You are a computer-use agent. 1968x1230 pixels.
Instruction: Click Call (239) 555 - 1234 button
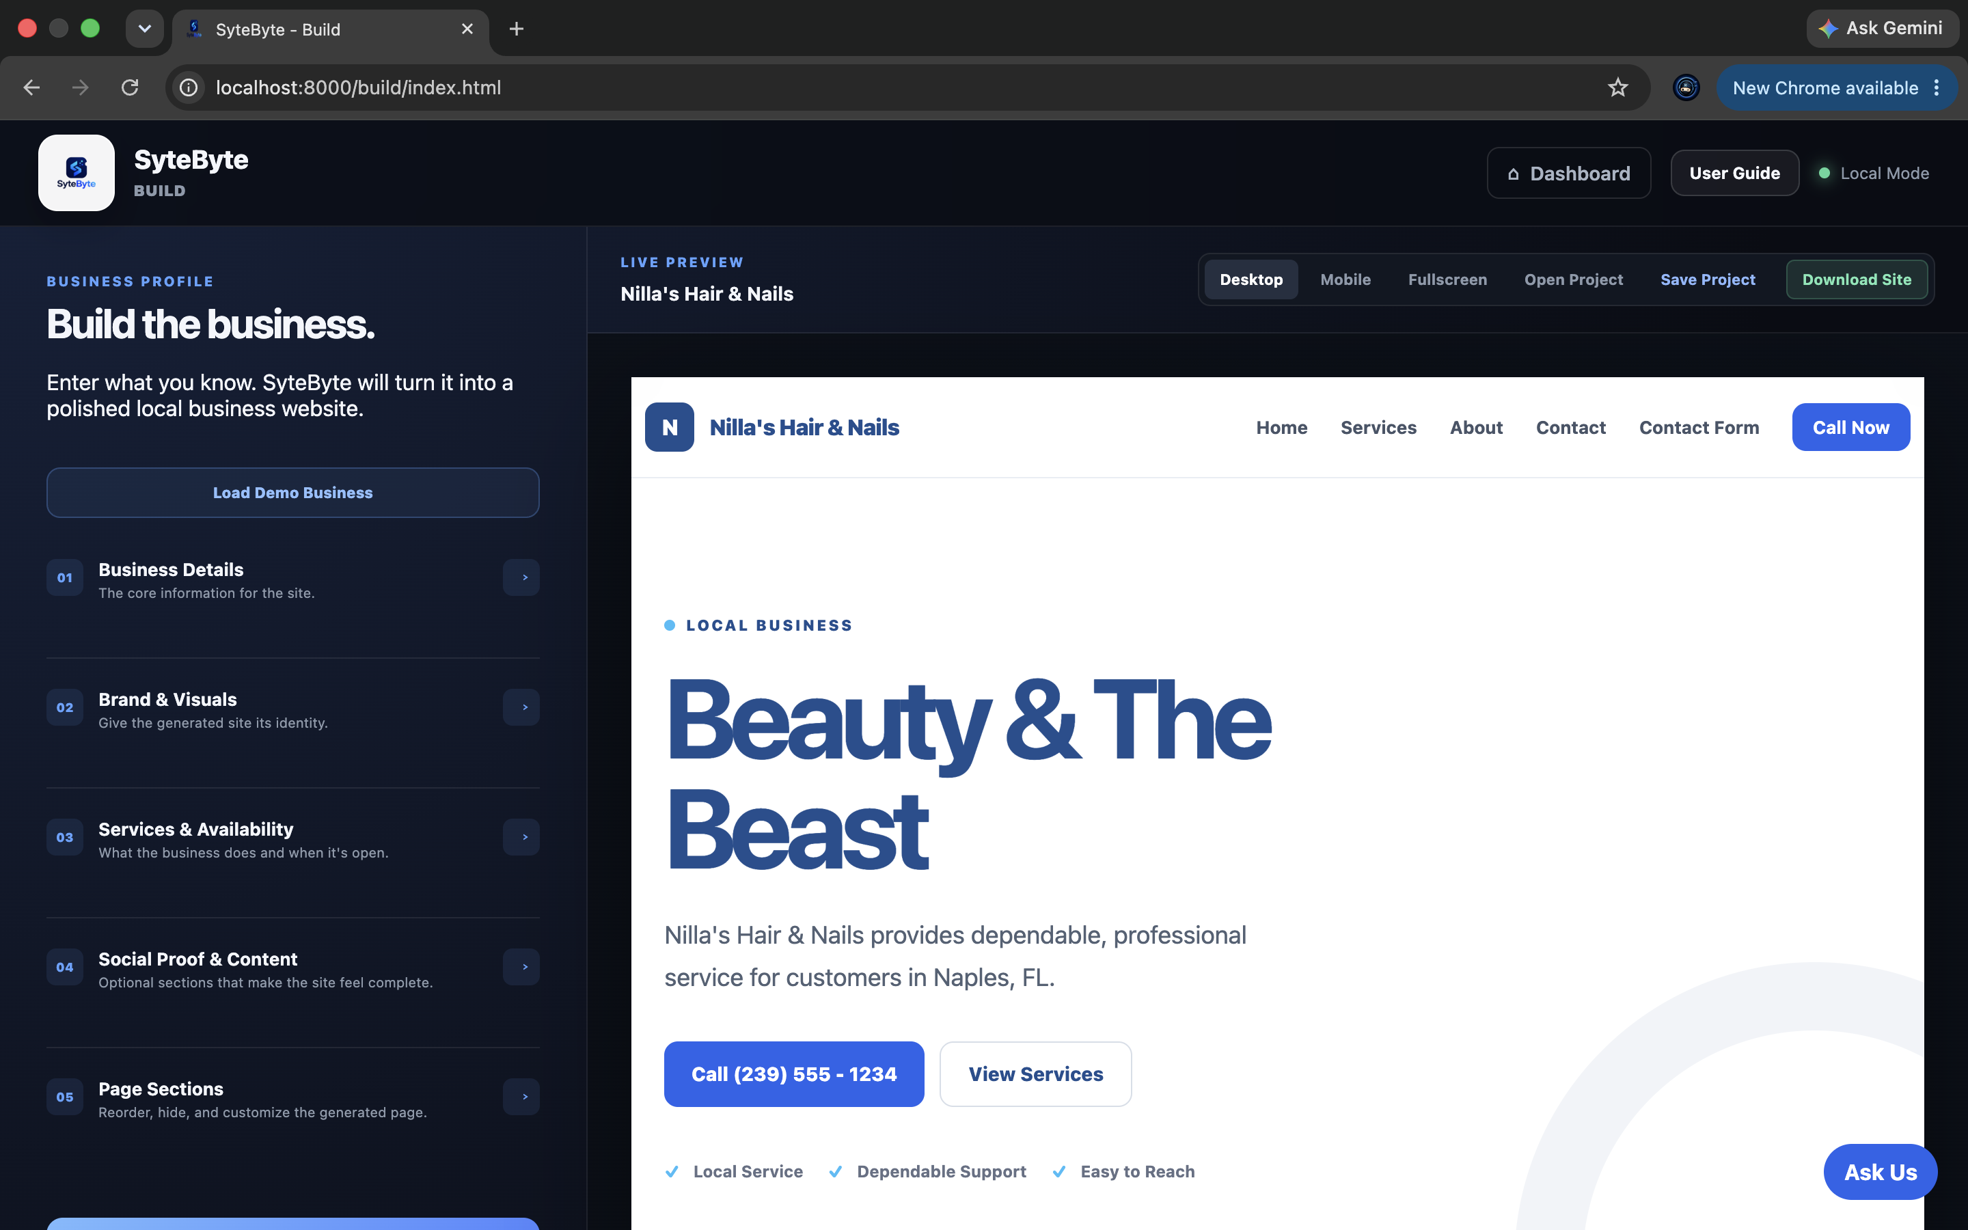(x=794, y=1074)
